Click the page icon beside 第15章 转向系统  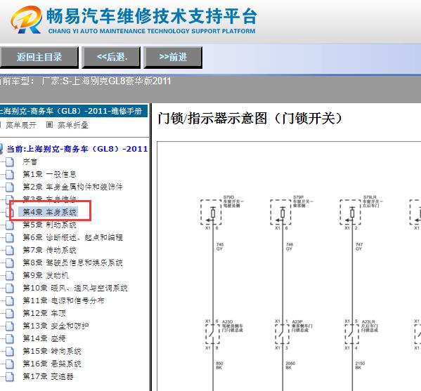10,351
